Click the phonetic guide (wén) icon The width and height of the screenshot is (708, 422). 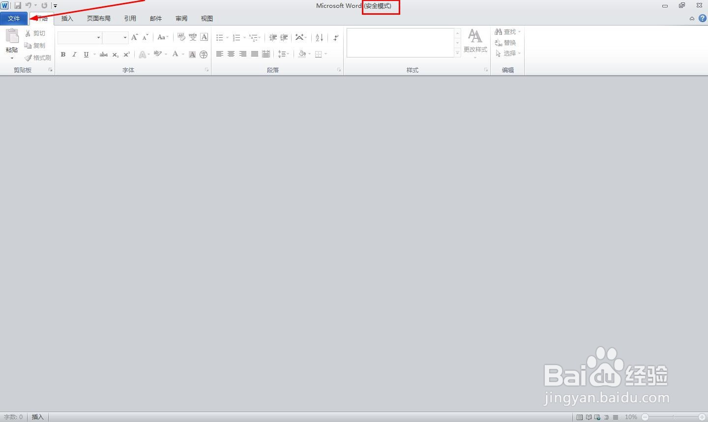[193, 37]
